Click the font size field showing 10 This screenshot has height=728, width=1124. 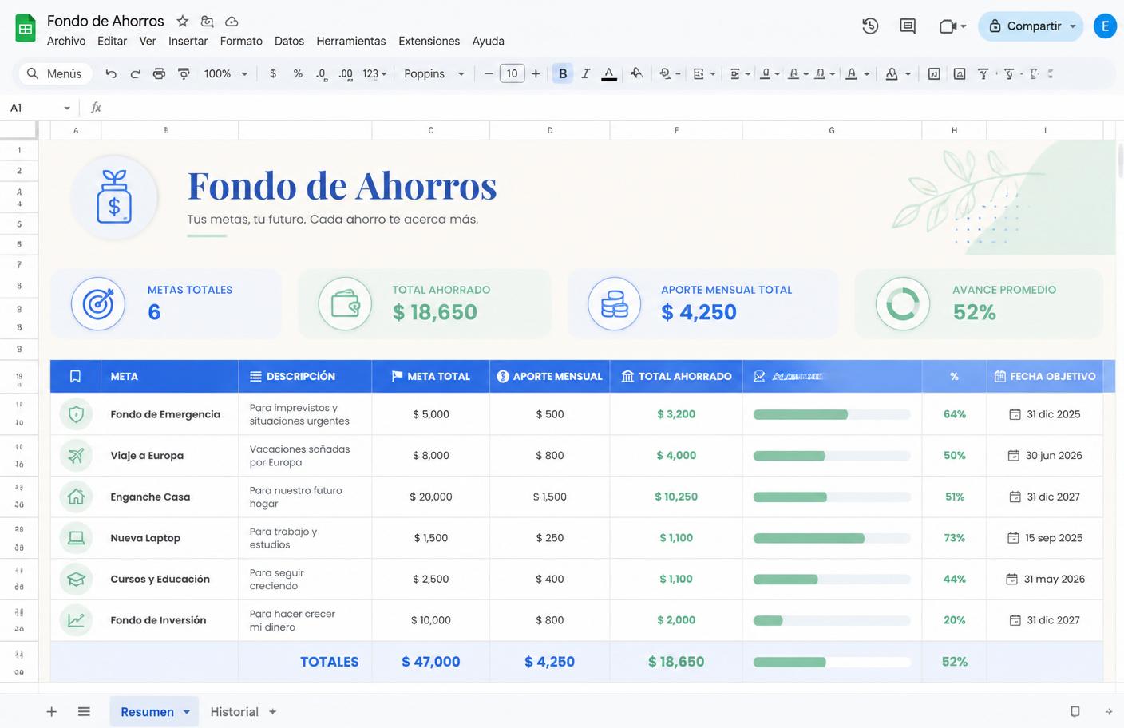tap(512, 73)
